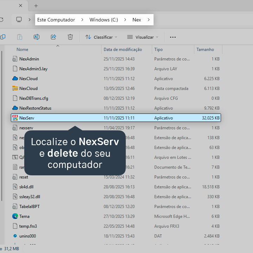Click NexDBTrans.cfg file name
This screenshot has width=253, height=253.
point(34,98)
